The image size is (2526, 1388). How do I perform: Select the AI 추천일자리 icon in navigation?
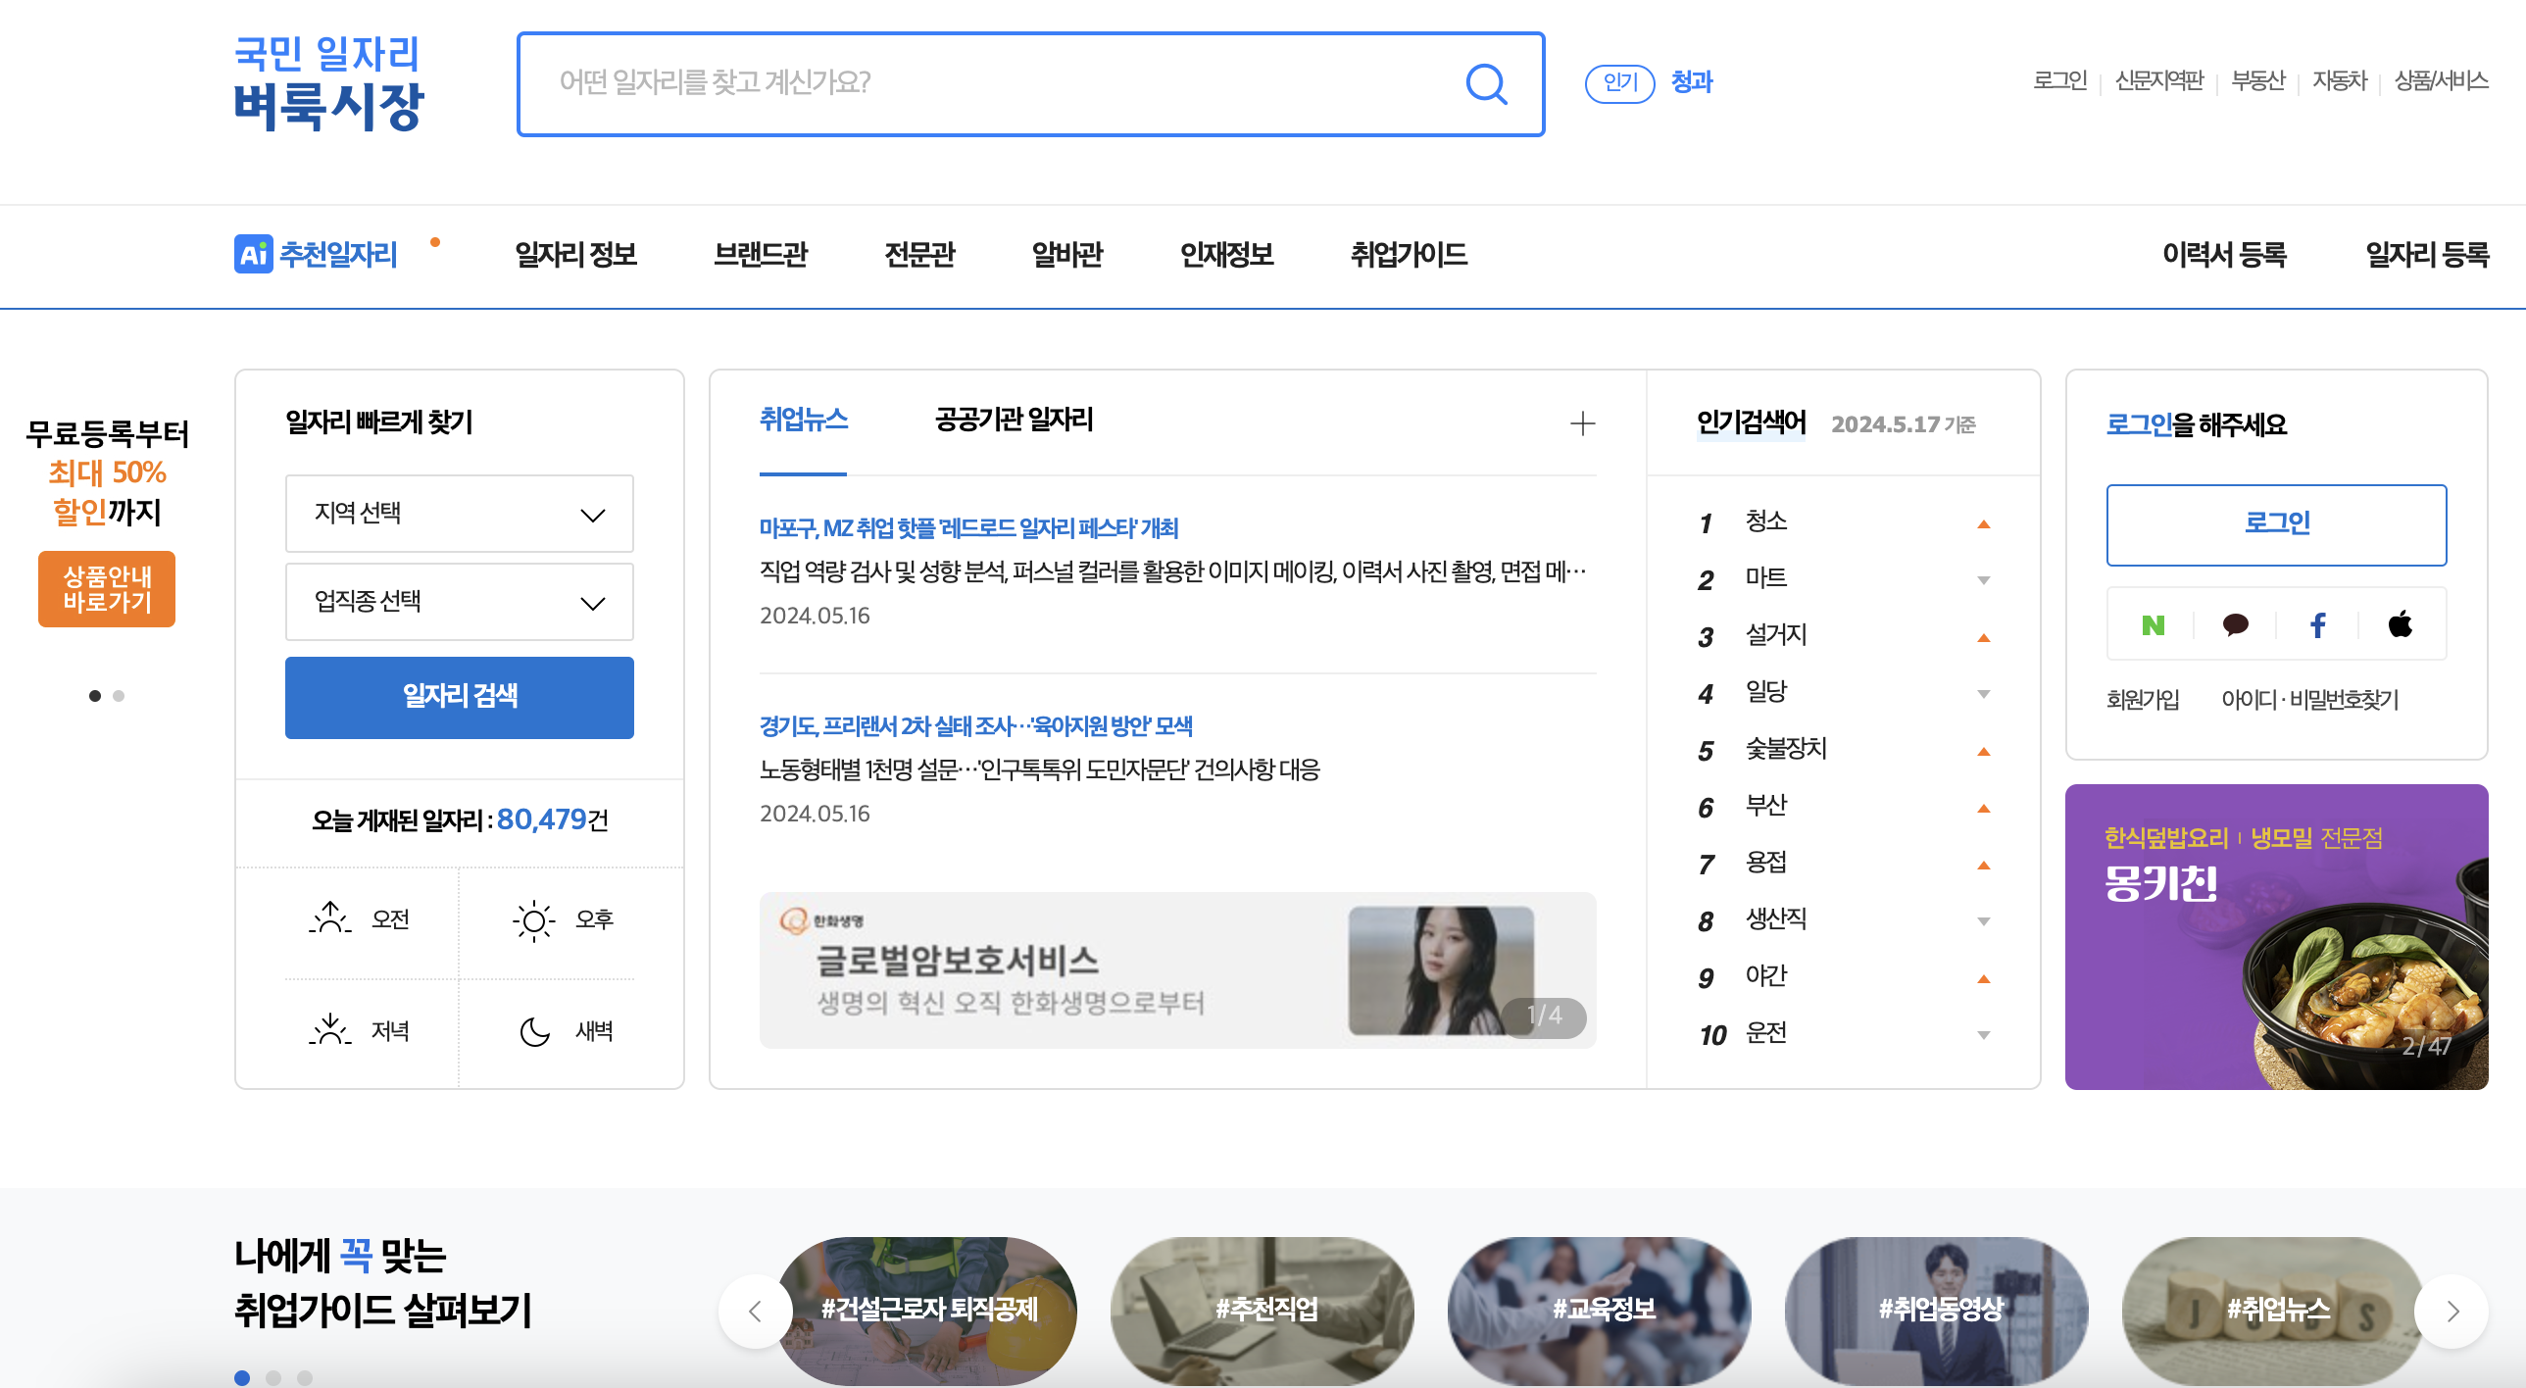click(255, 254)
